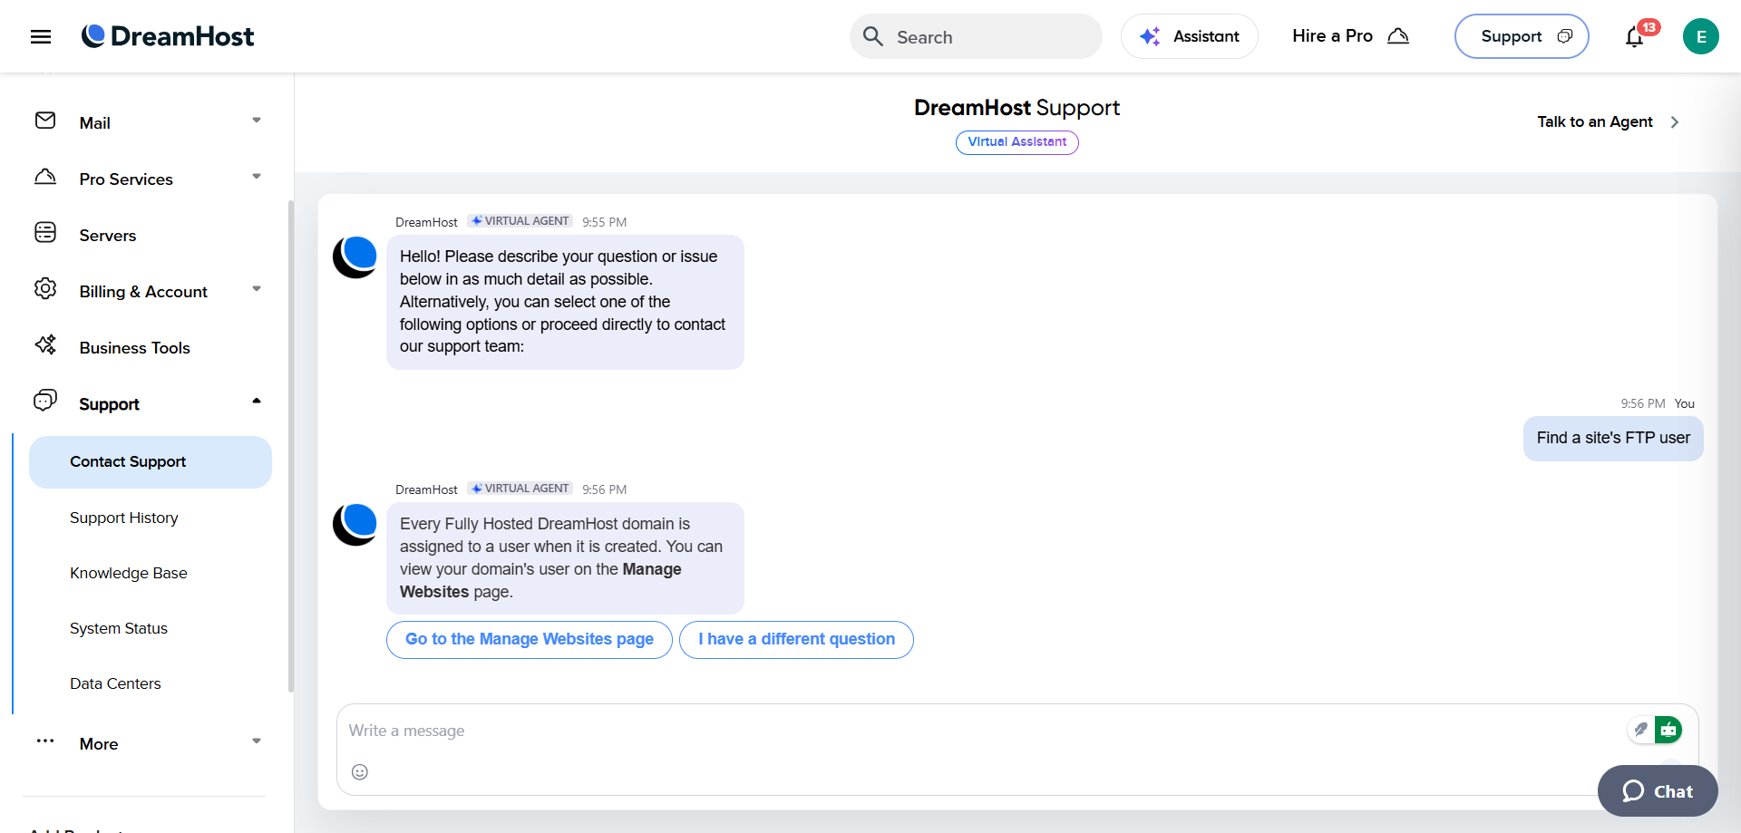This screenshot has height=833, width=1741.
Task: Click the Pro Services icon
Action: 45,177
